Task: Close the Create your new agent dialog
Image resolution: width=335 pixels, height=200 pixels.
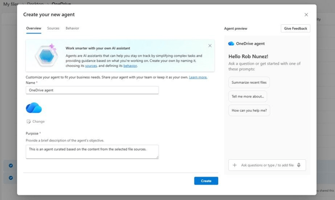Action: [x=306, y=15]
